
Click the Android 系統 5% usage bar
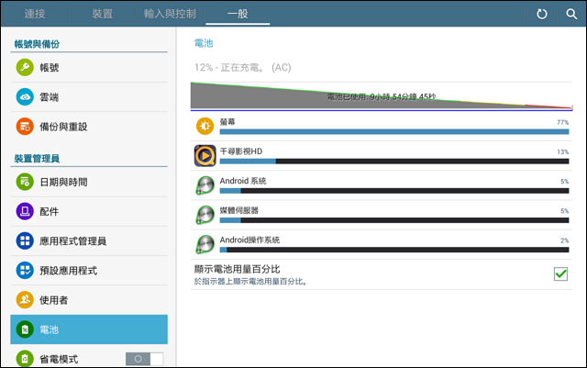pyautogui.click(x=394, y=191)
